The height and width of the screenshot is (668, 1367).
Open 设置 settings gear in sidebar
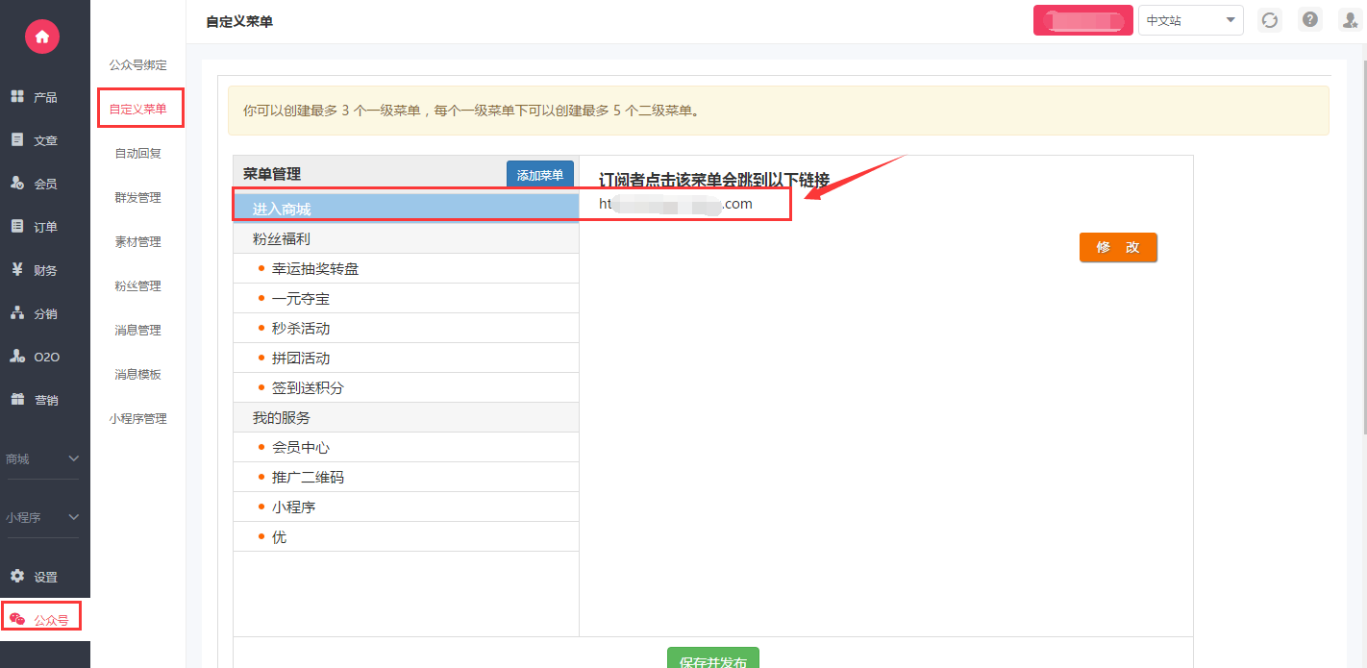(17, 577)
